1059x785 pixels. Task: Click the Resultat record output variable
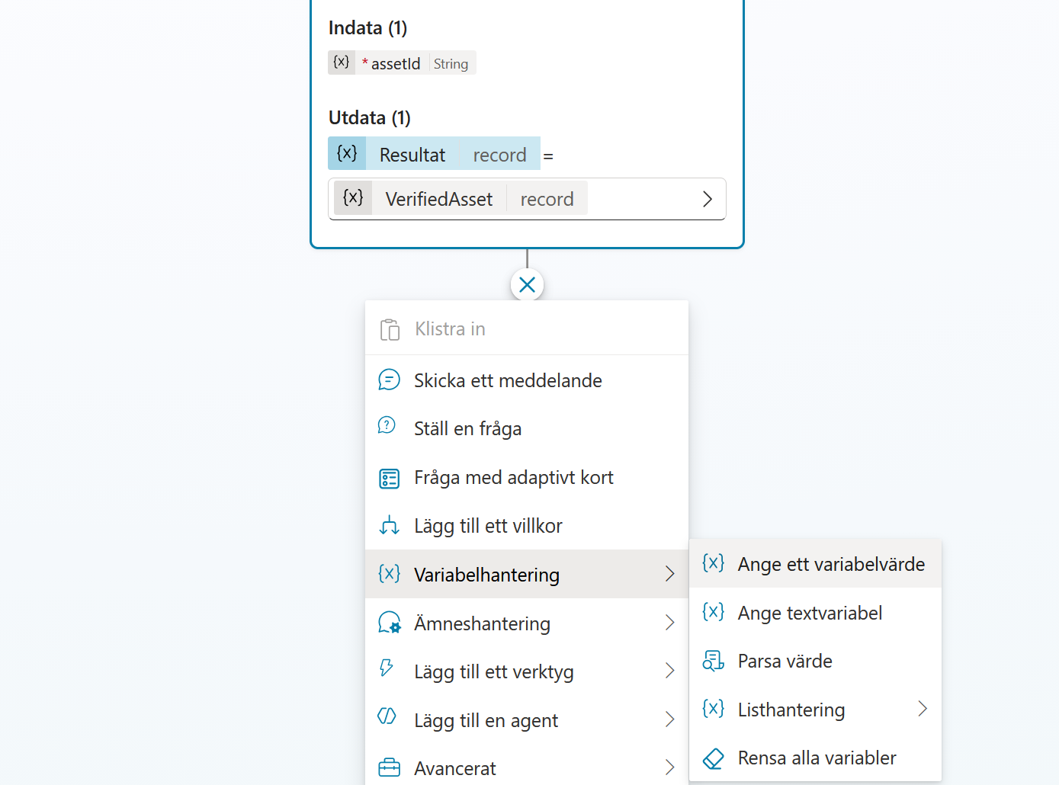[435, 153]
